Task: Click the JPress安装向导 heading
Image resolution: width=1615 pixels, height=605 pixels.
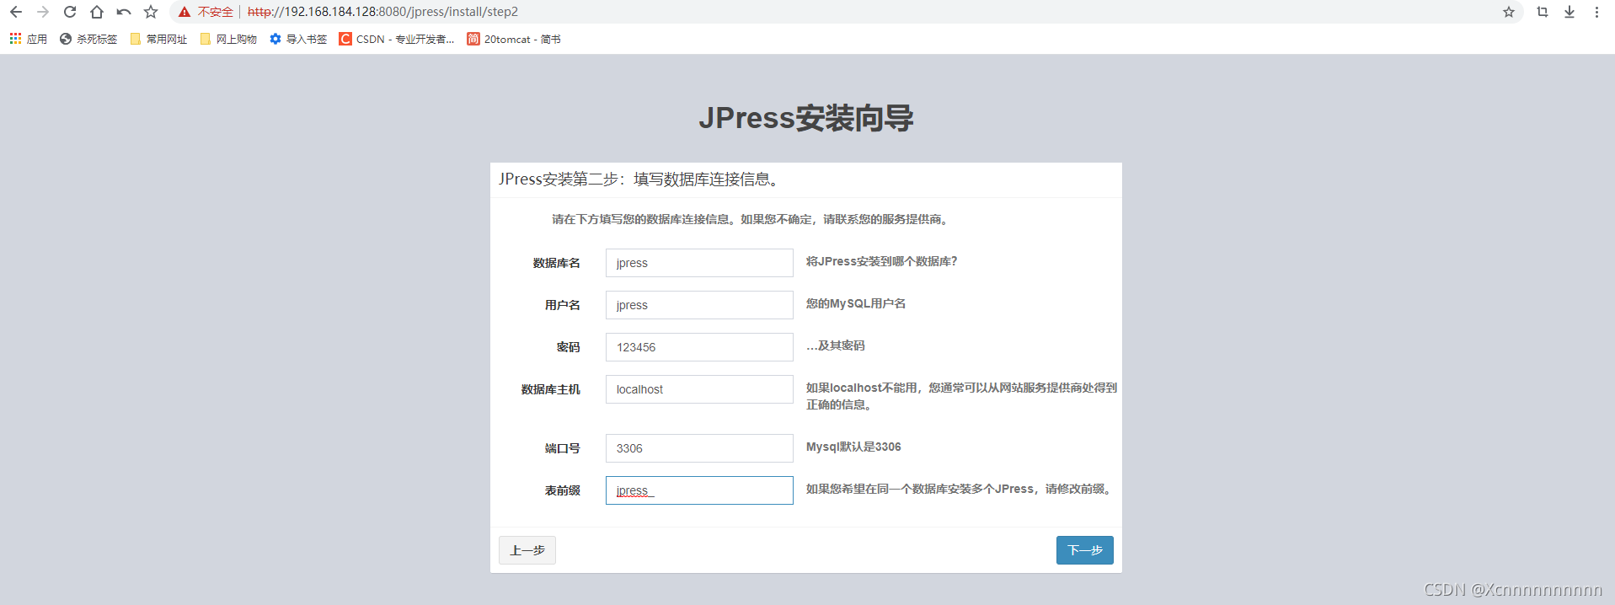Action: (x=806, y=118)
